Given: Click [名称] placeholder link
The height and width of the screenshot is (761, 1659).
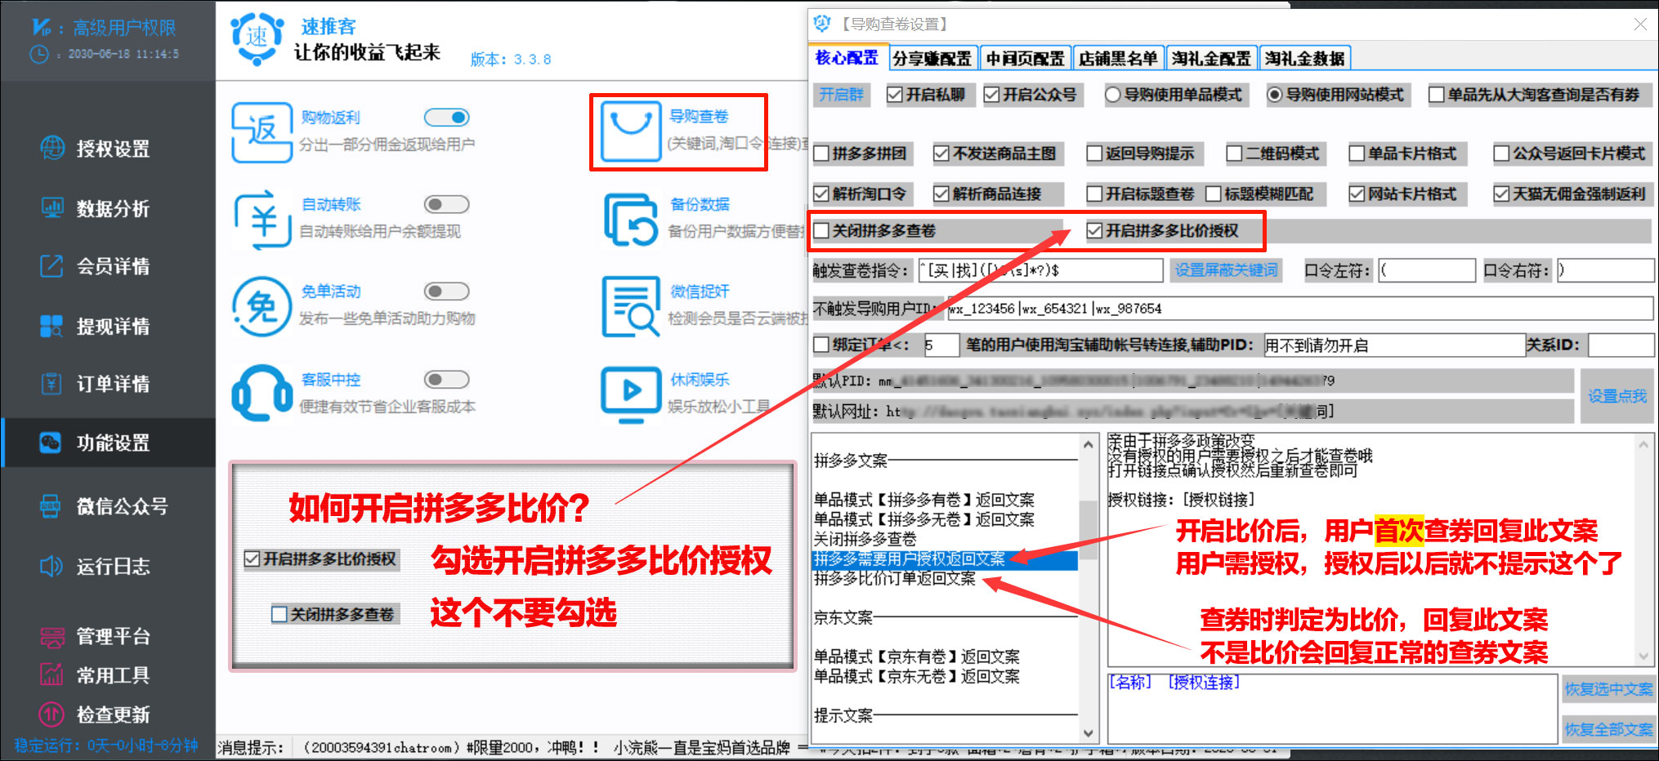Looking at the screenshot, I should (1130, 682).
